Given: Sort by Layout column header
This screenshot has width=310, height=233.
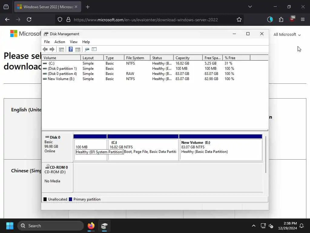Looking at the screenshot, I should pos(92,58).
